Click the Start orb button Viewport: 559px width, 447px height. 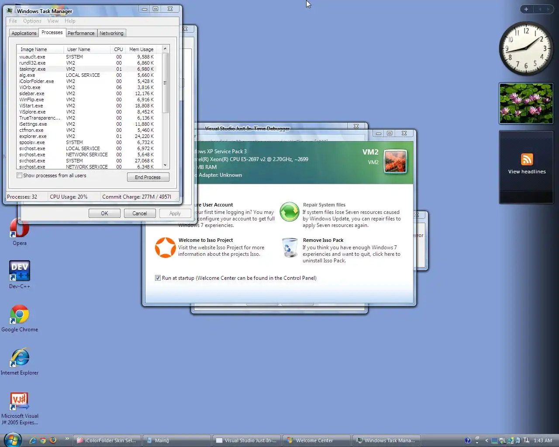[x=12, y=440]
